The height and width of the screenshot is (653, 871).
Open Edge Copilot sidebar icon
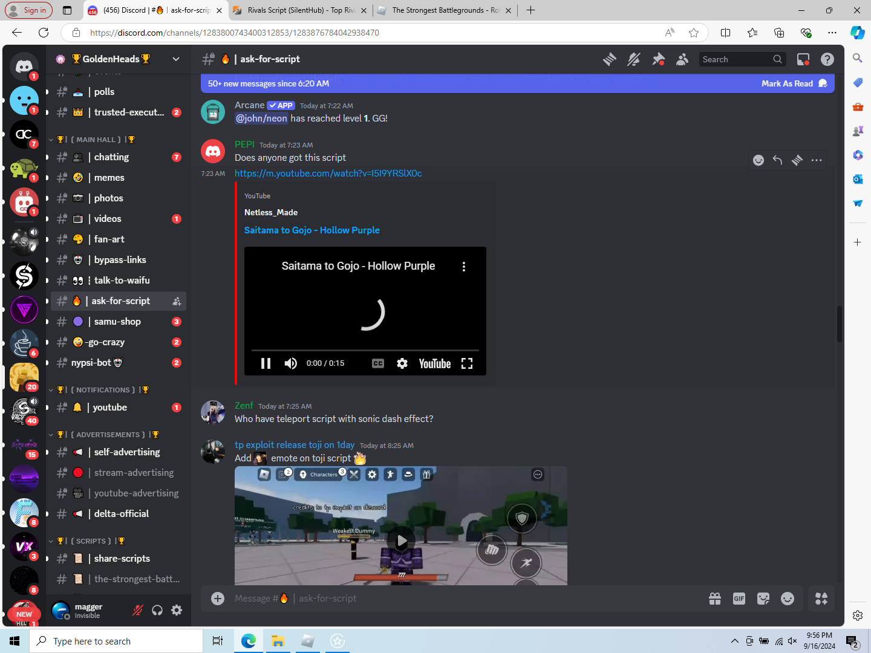point(858,33)
